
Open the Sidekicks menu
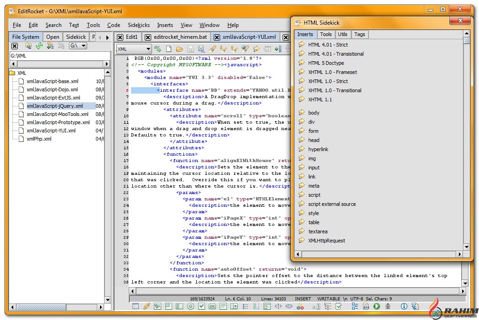point(139,25)
